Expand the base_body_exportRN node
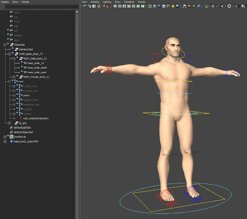The height and width of the screenshot is (219, 247). pos(5,142)
